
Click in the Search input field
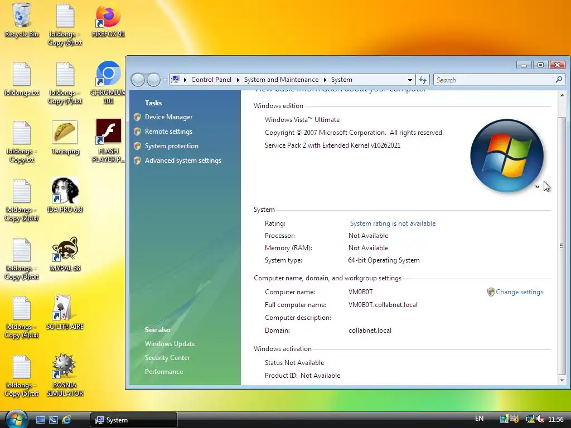click(x=495, y=80)
